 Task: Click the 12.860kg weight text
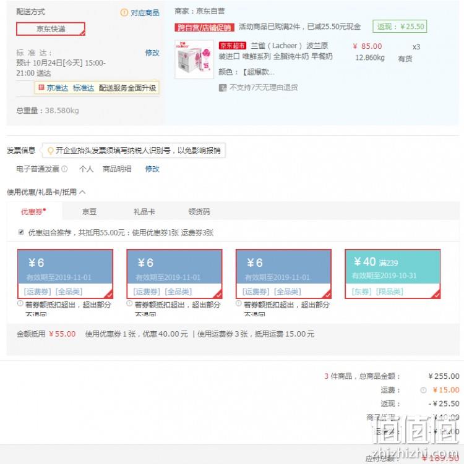pyautogui.click(x=370, y=57)
